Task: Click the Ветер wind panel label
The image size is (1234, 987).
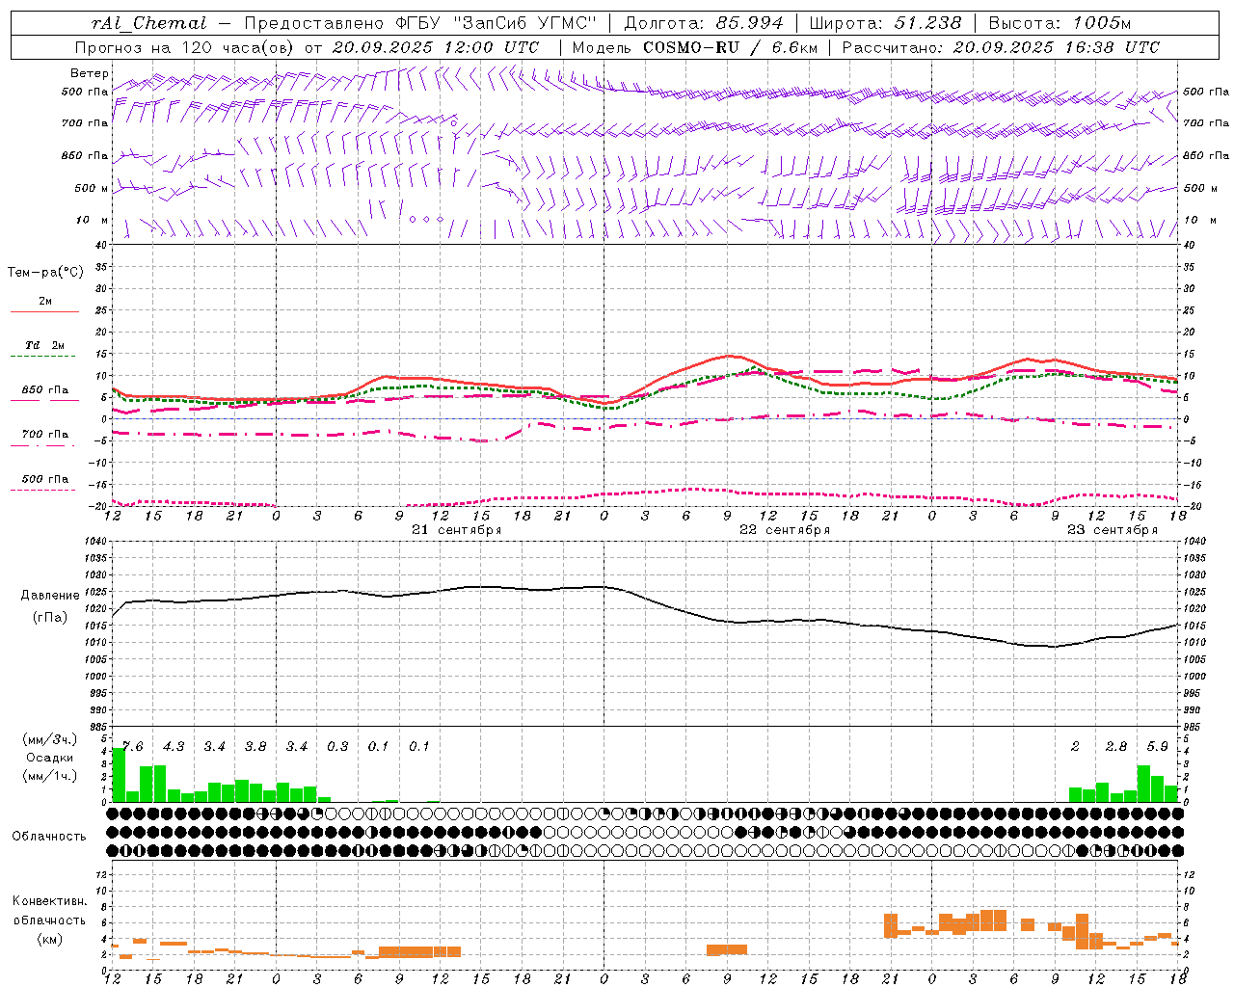Action: [x=90, y=73]
